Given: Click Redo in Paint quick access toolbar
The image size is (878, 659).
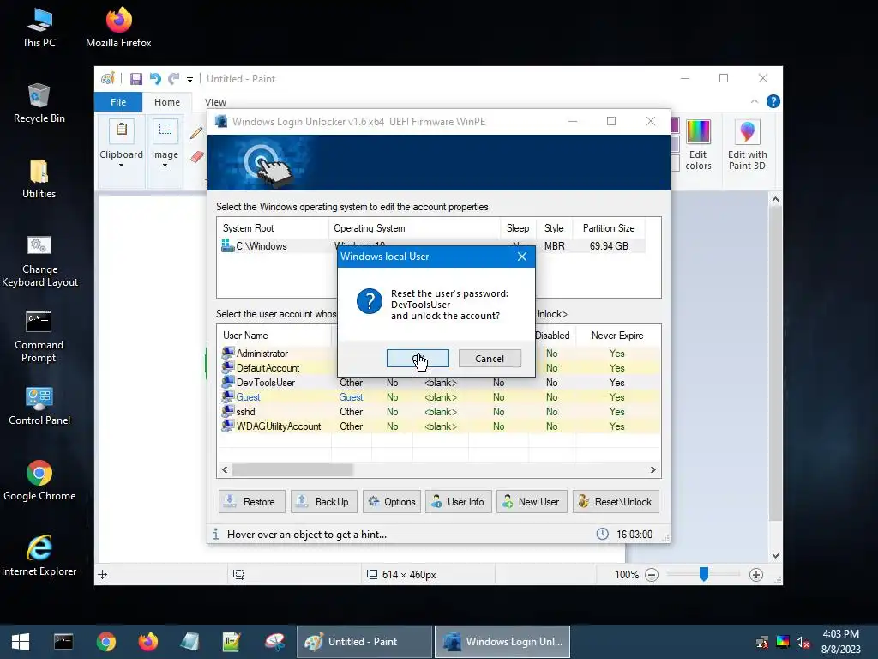Looking at the screenshot, I should (x=174, y=79).
